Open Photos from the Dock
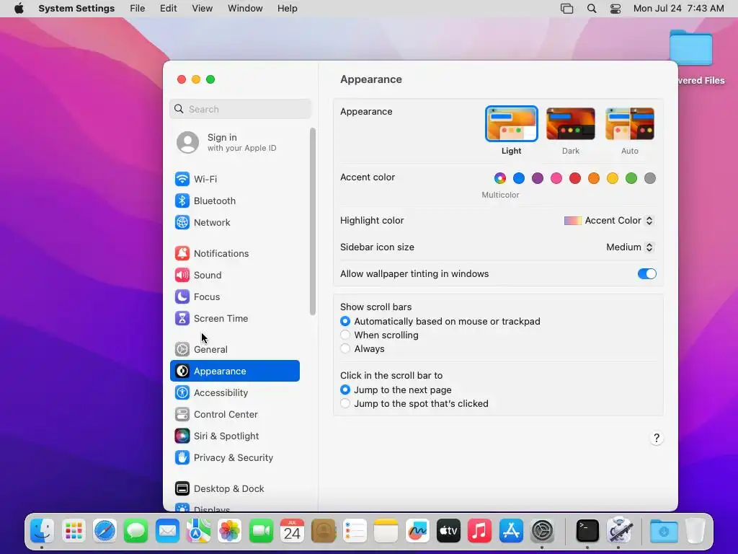Viewport: 738px width, 554px height. click(x=230, y=532)
